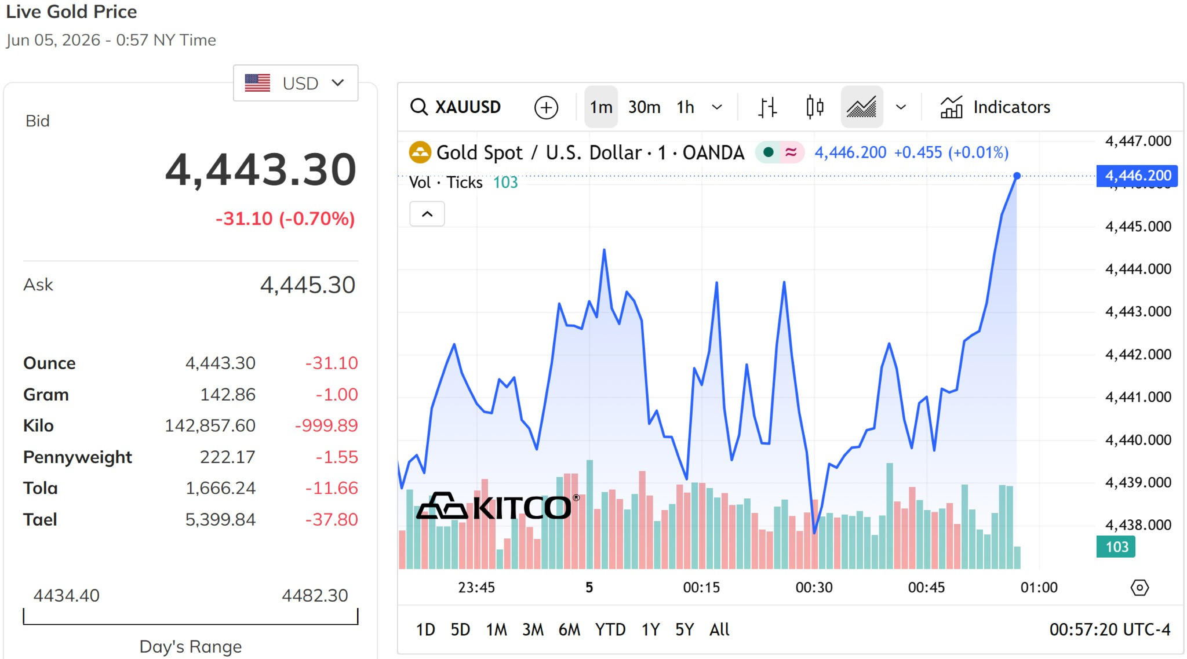Click the Indicators label
Screen dimensions: 1187x659
[x=1011, y=107]
